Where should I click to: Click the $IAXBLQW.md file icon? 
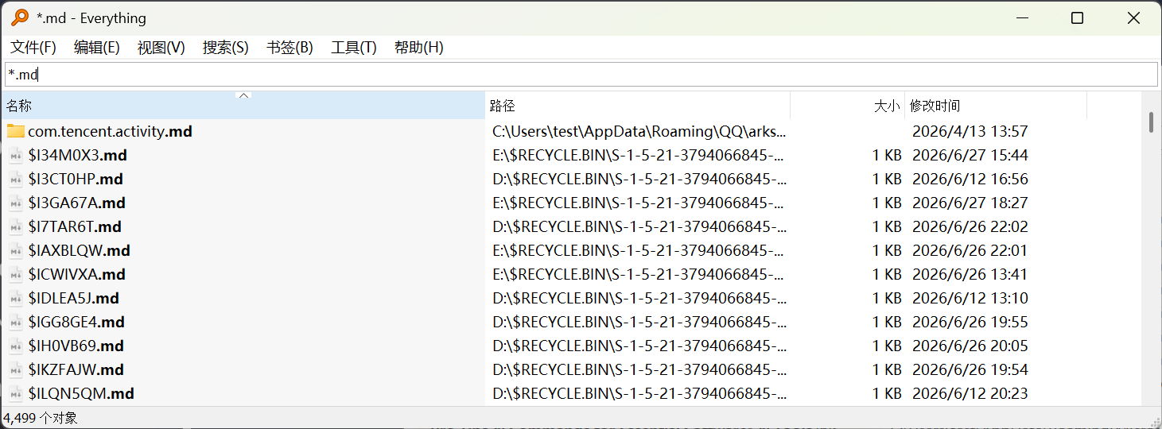[x=16, y=250]
